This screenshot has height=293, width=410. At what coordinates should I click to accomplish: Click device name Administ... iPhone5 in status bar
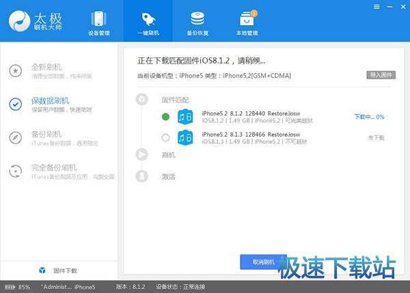68,287
